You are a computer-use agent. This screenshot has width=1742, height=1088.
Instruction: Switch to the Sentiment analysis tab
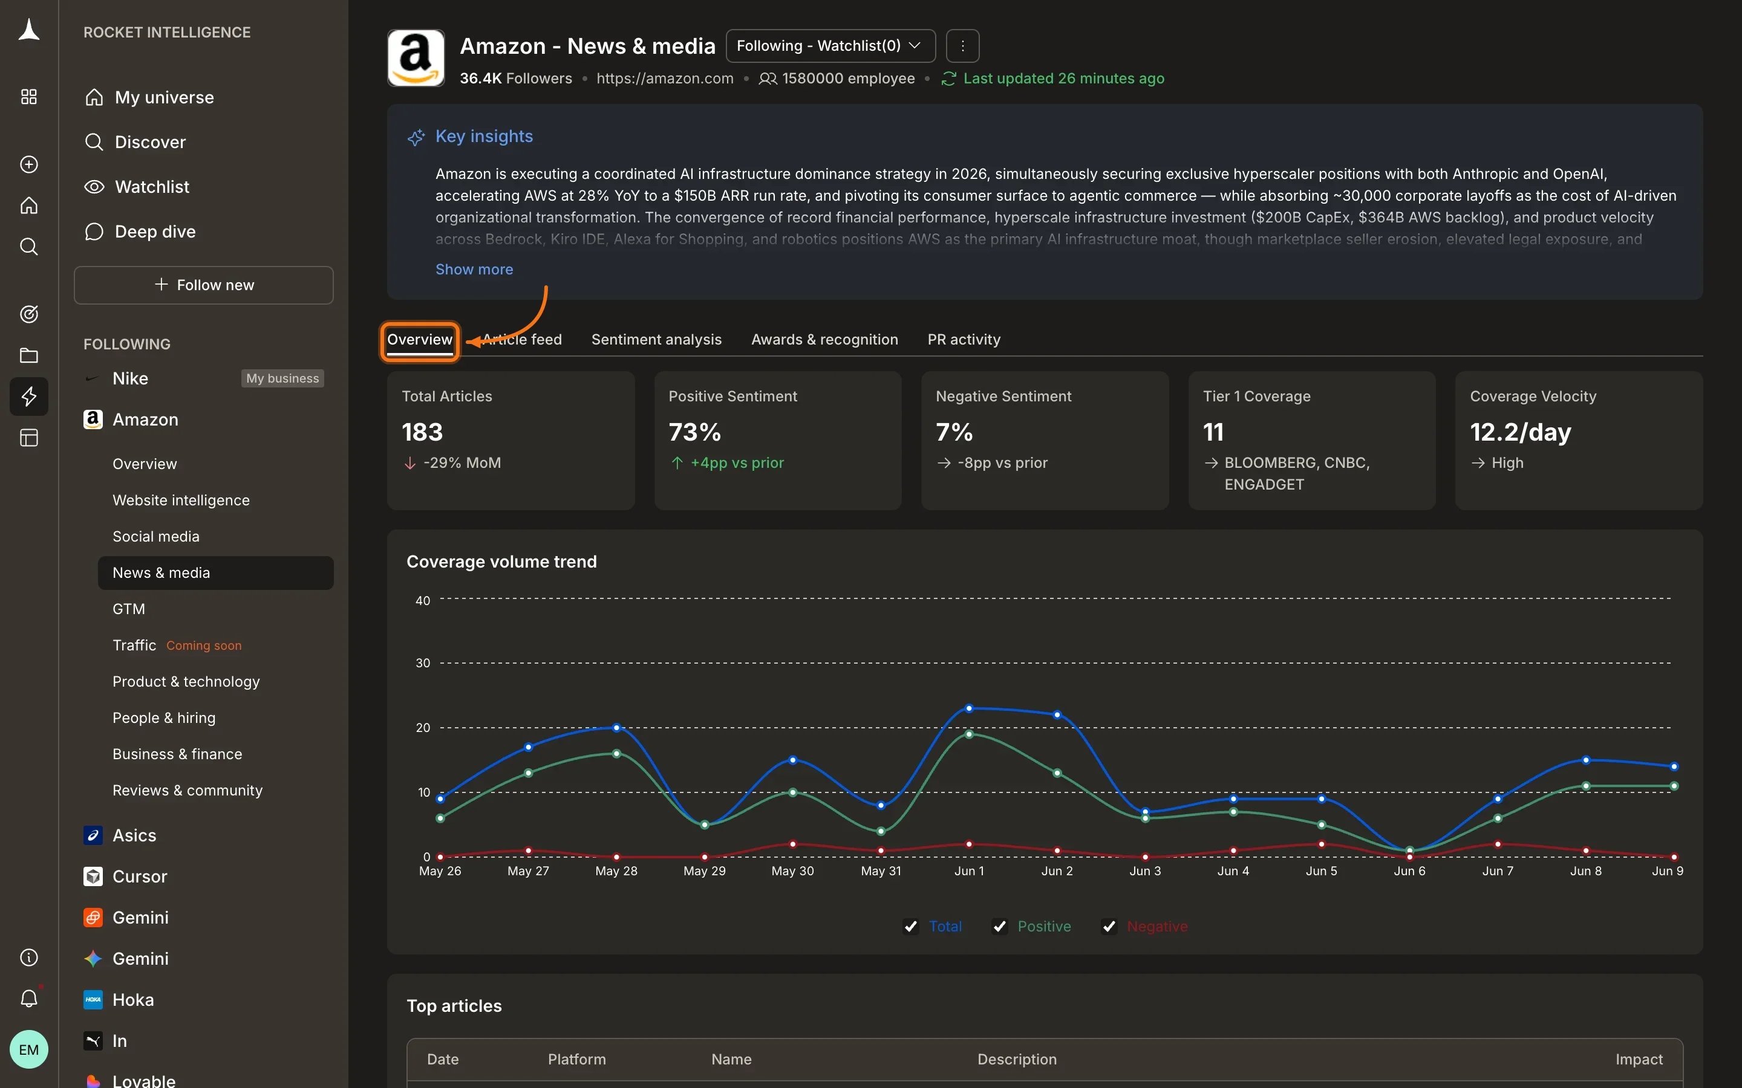coord(656,340)
